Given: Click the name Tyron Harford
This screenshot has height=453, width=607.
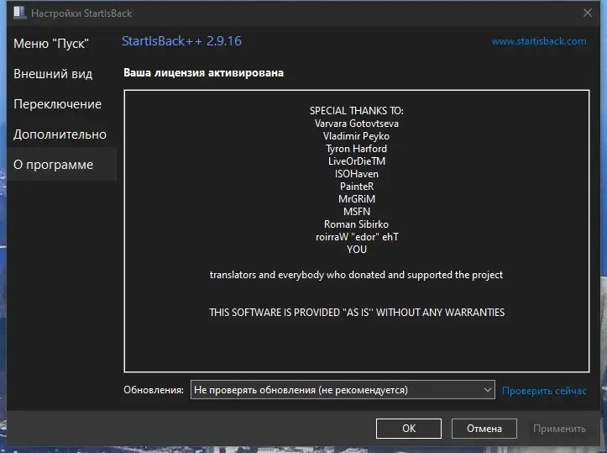Looking at the screenshot, I should tap(356, 149).
